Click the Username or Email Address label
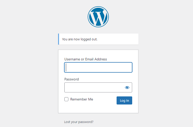Viewport: 193px width, 127px height. click(86, 59)
